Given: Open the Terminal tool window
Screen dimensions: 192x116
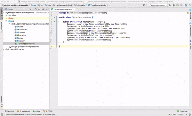Looking at the screenshot, I should point(9,111).
